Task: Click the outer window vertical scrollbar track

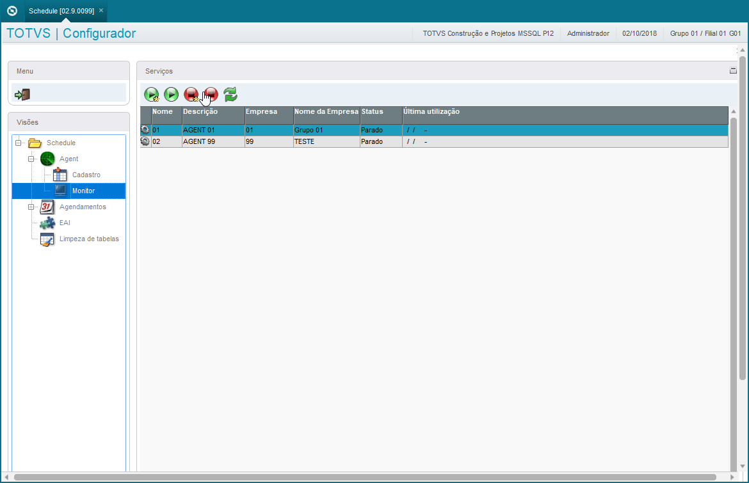Action: pos(743,218)
